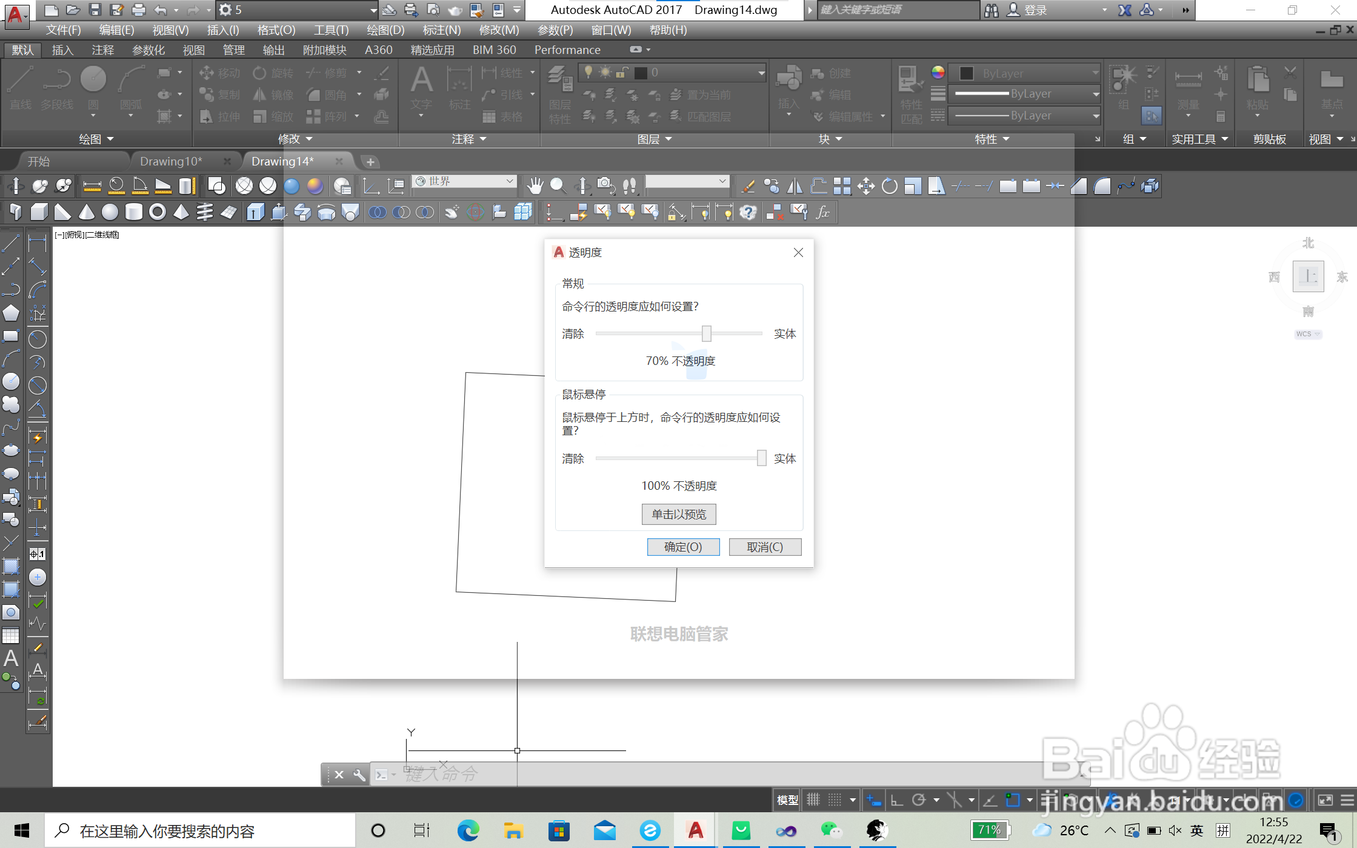Screen dimensions: 1357x848
Task: Expand the 绘图 panel
Action: [96, 139]
